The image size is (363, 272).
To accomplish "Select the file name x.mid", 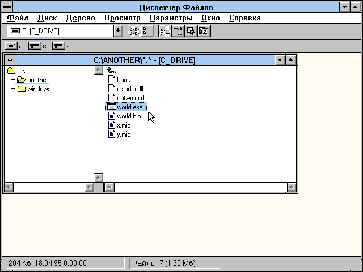I will point(124,125).
